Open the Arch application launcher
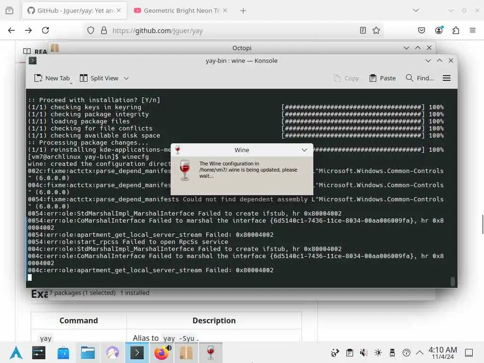 [x=16, y=353]
